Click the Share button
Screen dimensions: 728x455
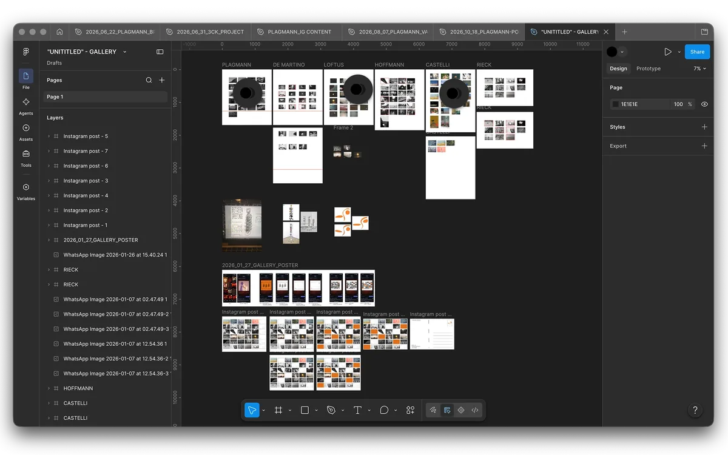click(697, 52)
